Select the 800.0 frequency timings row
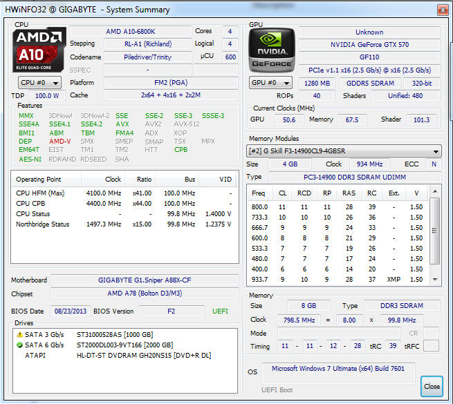453x404 pixels. click(338, 207)
